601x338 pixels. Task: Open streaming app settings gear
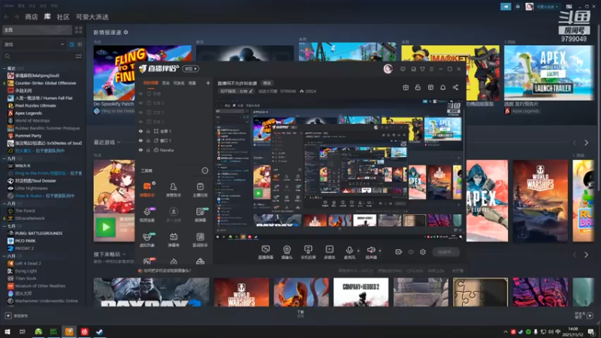coord(423,252)
